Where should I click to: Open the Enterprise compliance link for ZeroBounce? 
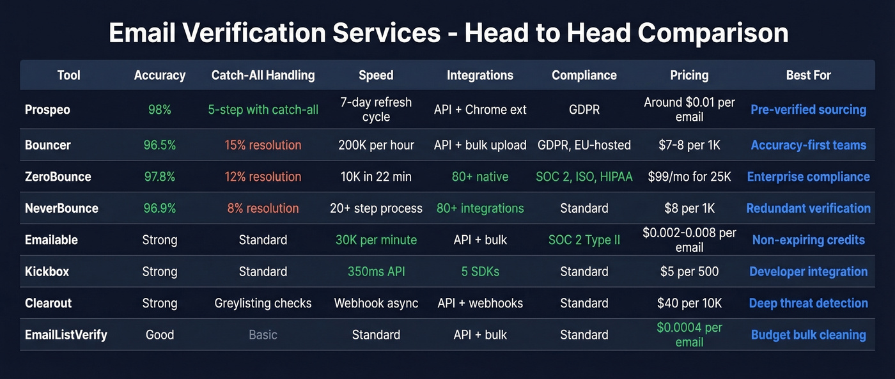point(808,176)
